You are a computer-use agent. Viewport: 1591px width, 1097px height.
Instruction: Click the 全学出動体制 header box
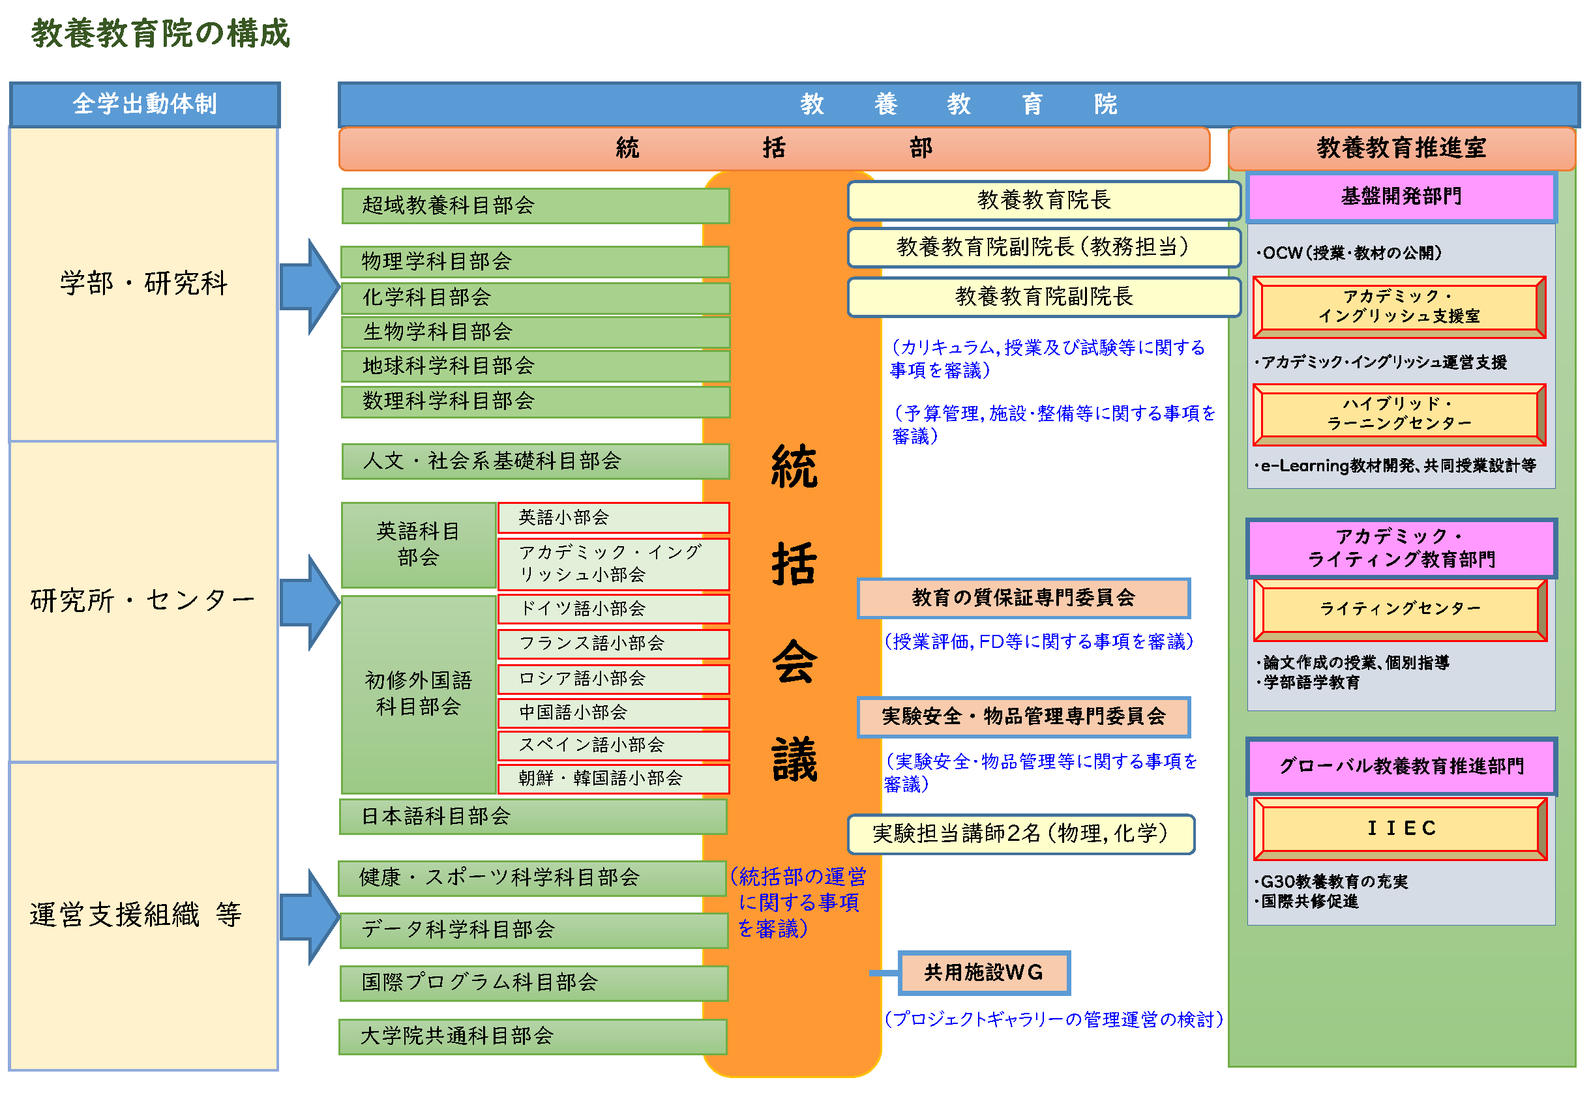coord(145,104)
